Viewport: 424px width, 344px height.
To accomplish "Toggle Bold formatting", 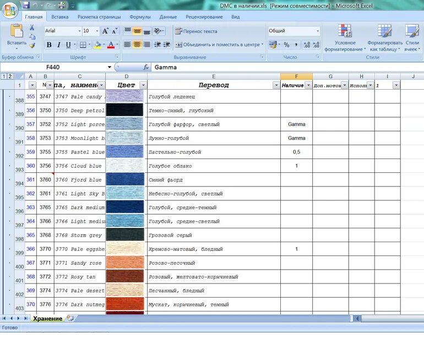I will point(49,45).
